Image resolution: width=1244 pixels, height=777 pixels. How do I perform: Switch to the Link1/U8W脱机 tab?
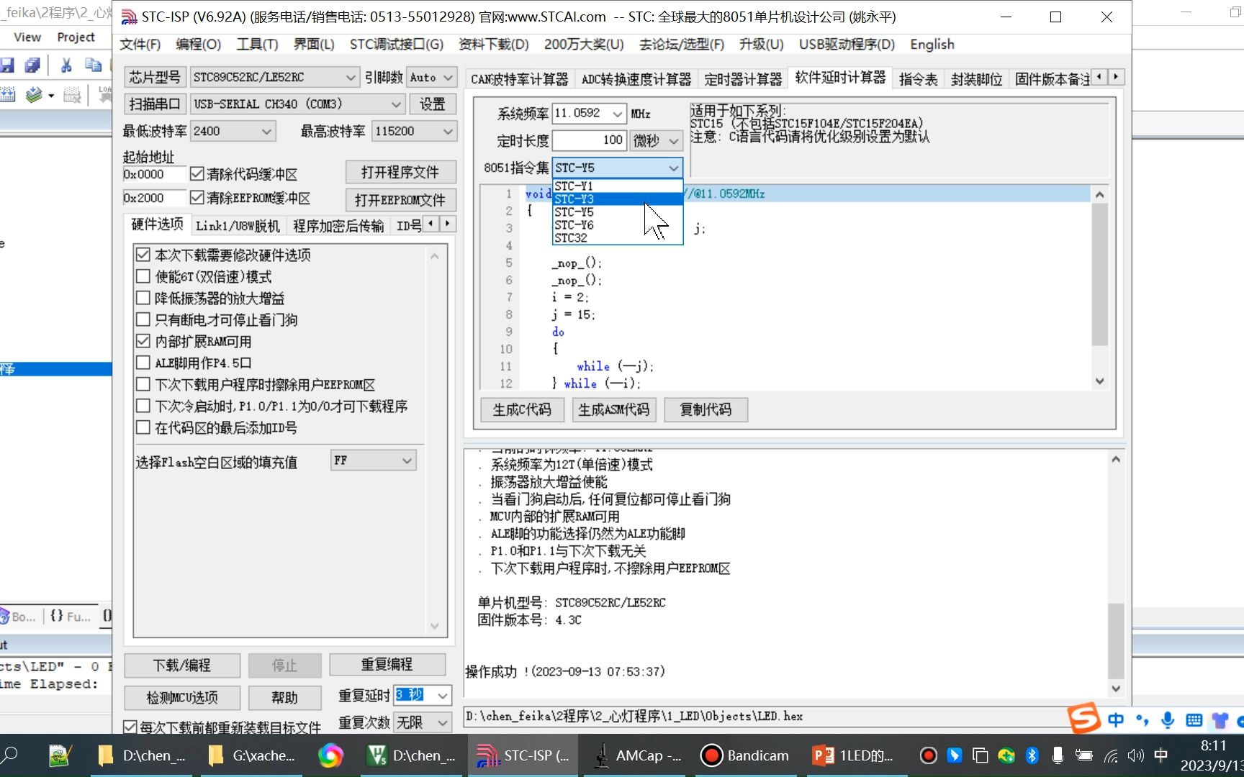point(238,226)
